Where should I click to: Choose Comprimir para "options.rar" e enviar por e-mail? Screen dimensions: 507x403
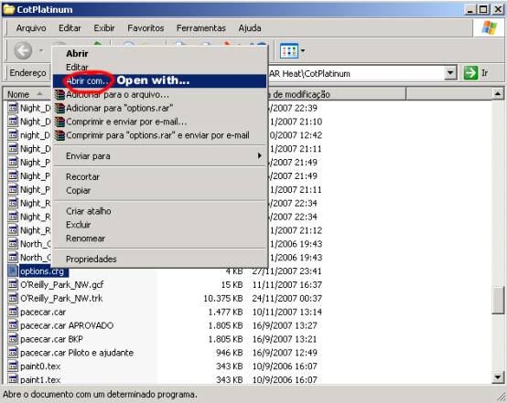(160, 135)
